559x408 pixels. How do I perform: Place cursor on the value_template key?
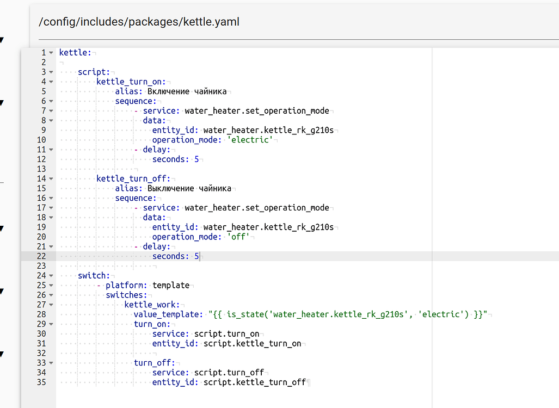pyautogui.click(x=168, y=314)
